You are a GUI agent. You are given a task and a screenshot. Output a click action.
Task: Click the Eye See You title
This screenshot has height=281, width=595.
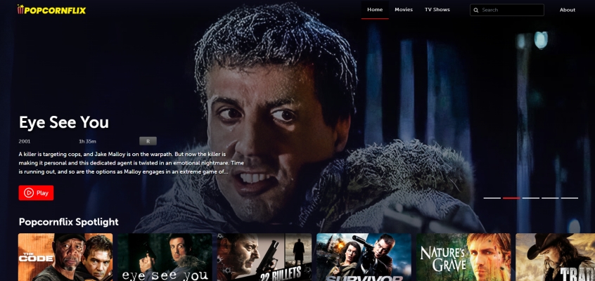[x=64, y=122]
